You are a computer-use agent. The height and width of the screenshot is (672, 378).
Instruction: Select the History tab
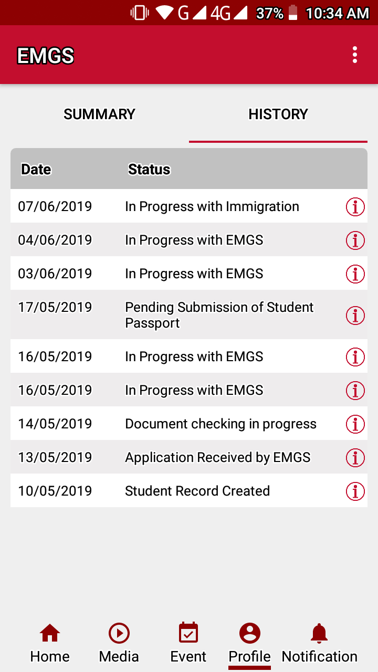278,114
